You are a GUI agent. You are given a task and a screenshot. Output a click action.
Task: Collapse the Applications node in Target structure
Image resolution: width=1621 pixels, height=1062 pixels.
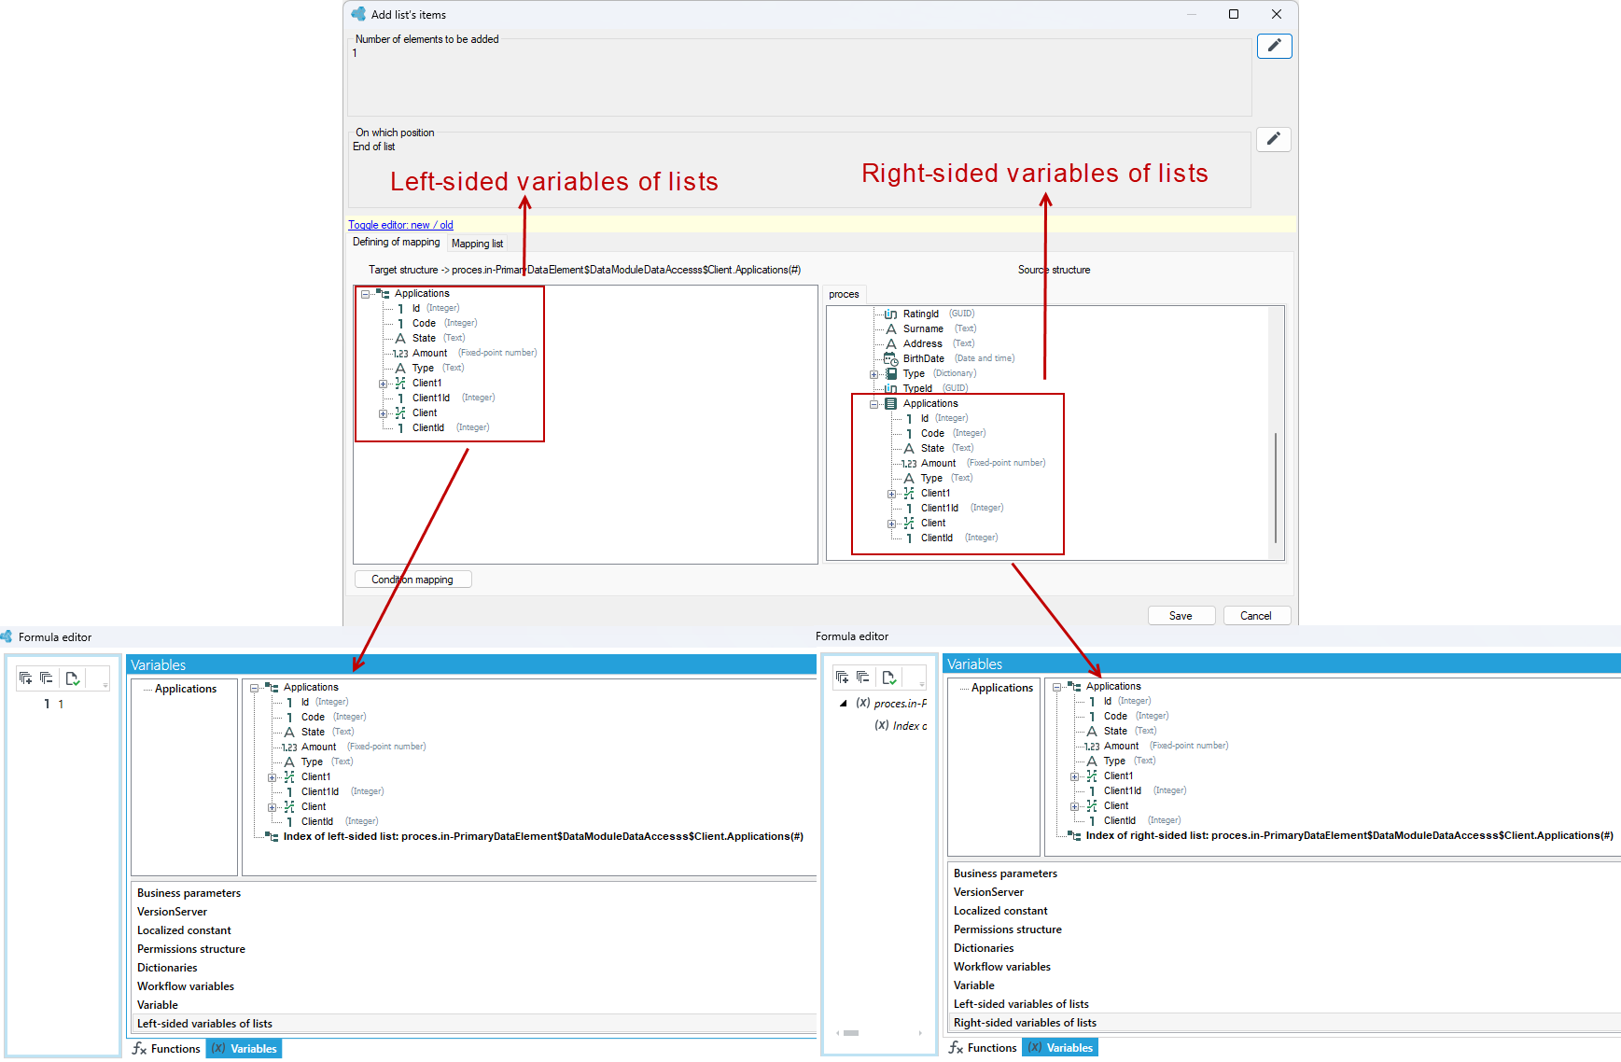pos(365,294)
